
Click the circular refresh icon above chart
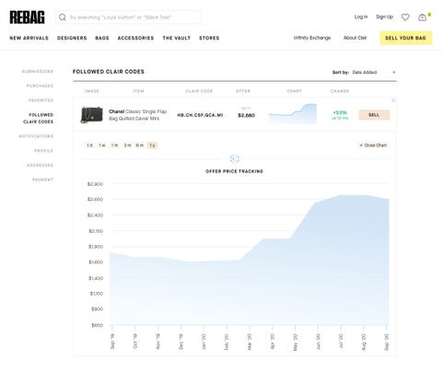click(x=235, y=158)
